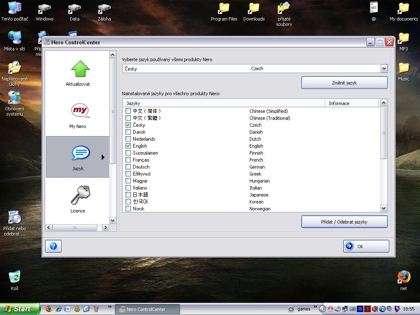Tick the Nederlands language checkbox
Image resolution: width=420 pixels, height=315 pixels.
[128, 139]
